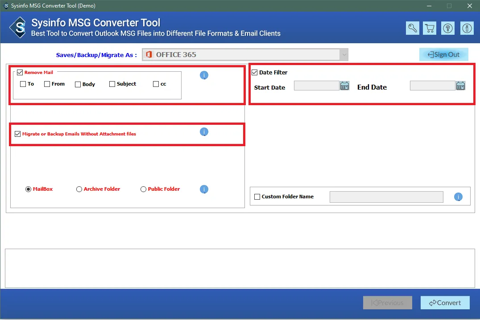Click the key activation icon in header
Image resolution: width=480 pixels, height=320 pixels.
coord(412,28)
